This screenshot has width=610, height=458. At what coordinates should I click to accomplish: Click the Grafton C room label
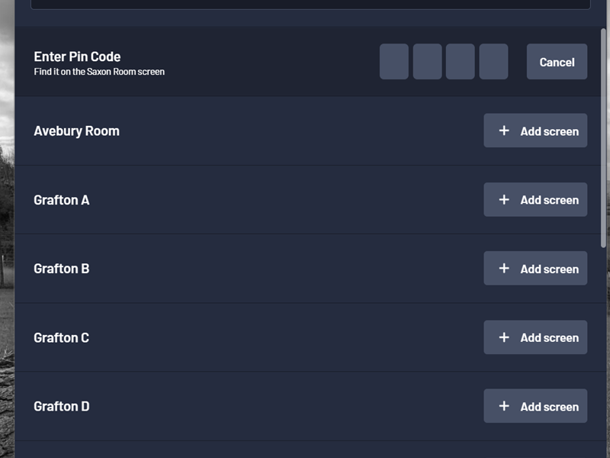pos(61,337)
